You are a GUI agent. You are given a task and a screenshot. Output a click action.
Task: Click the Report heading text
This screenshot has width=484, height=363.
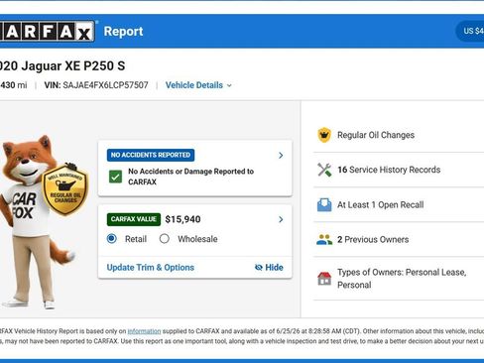(x=123, y=32)
